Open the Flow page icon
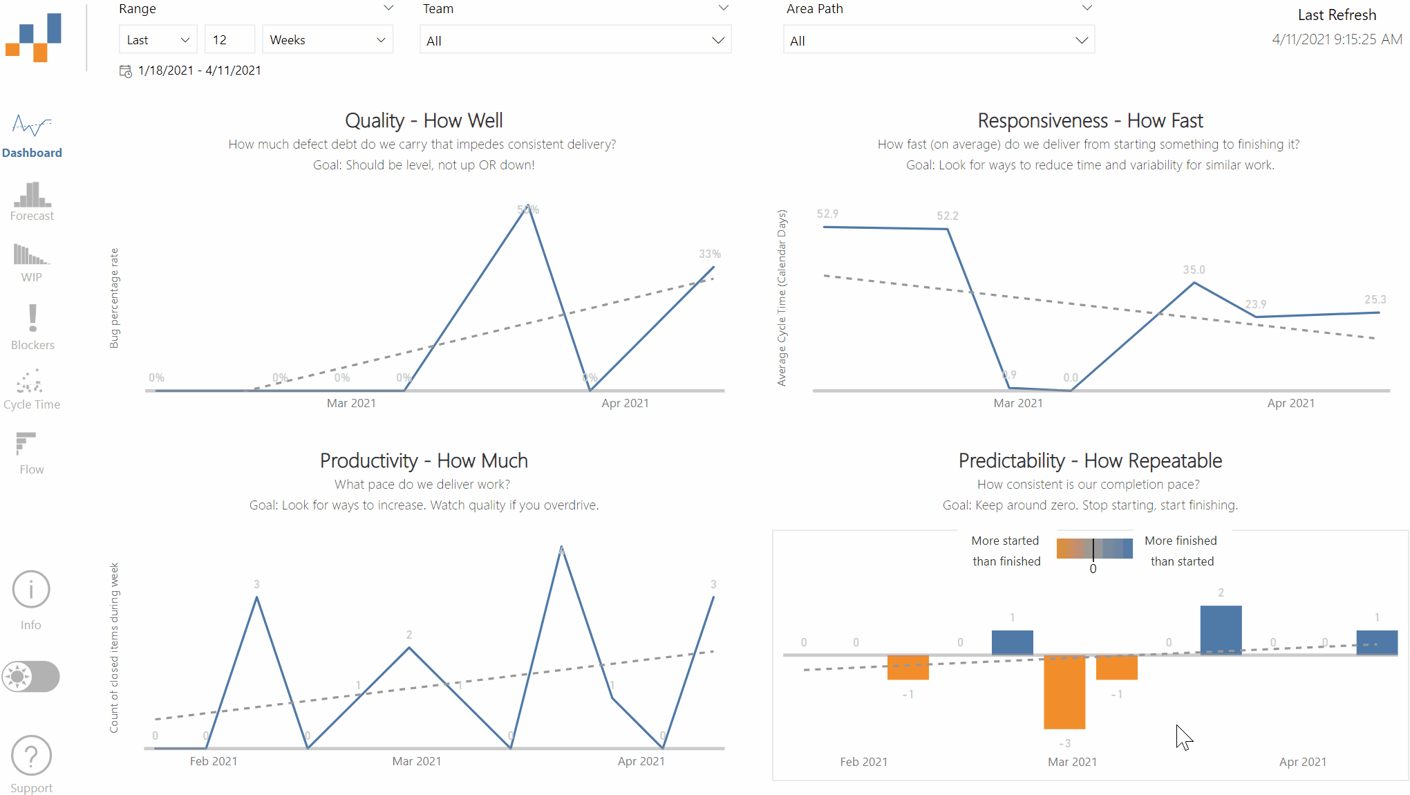Image resolution: width=1410 pixels, height=795 pixels. 26,443
